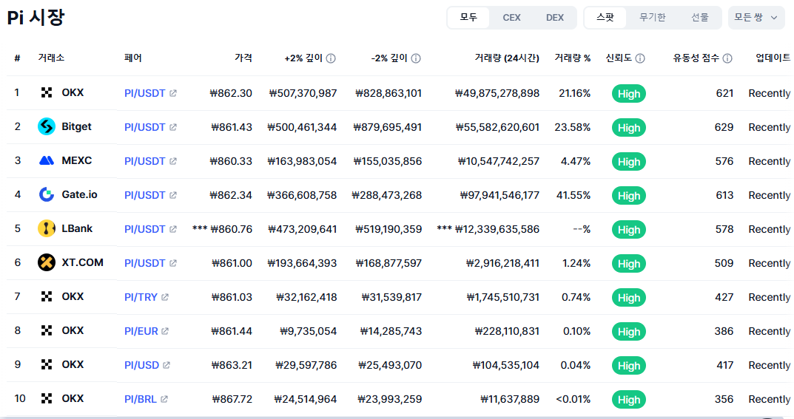This screenshot has width=794, height=419.
Task: Switch to the CEX filter tab
Action: pyautogui.click(x=511, y=18)
